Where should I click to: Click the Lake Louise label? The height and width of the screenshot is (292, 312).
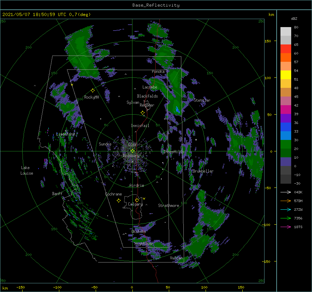(27, 170)
